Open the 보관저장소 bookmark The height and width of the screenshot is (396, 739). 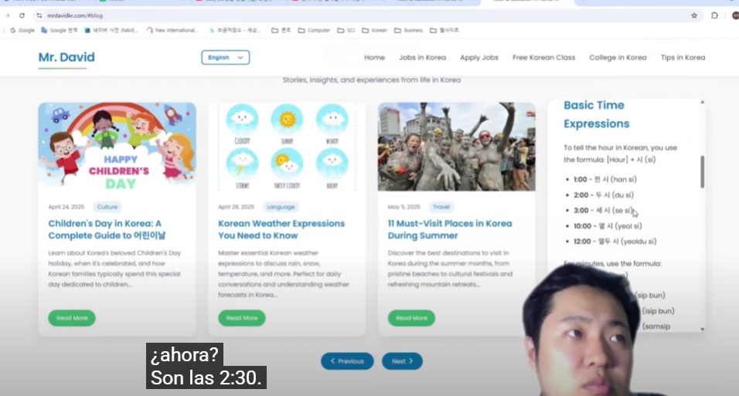pos(235,30)
